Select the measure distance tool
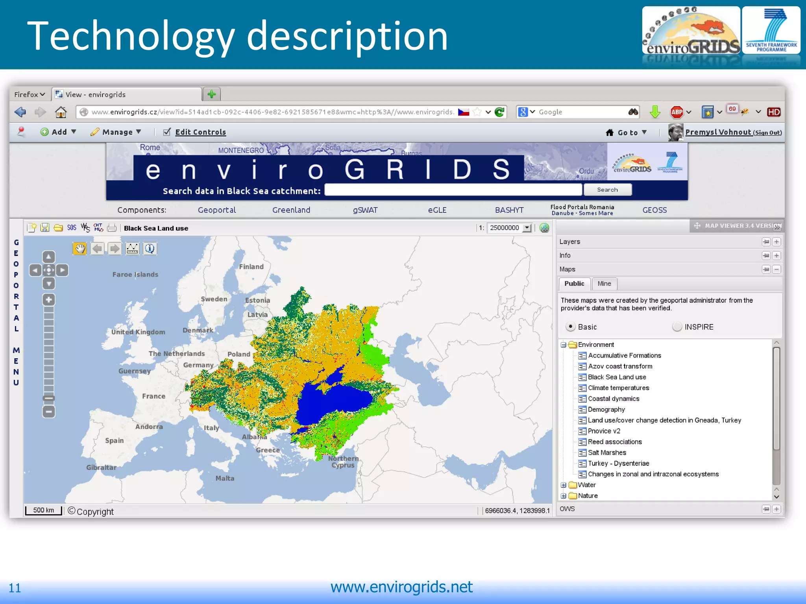This screenshot has width=806, height=604. click(x=132, y=249)
